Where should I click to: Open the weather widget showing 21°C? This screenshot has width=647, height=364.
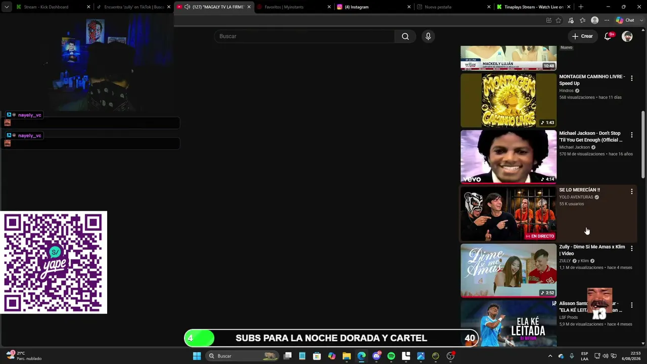(24, 356)
